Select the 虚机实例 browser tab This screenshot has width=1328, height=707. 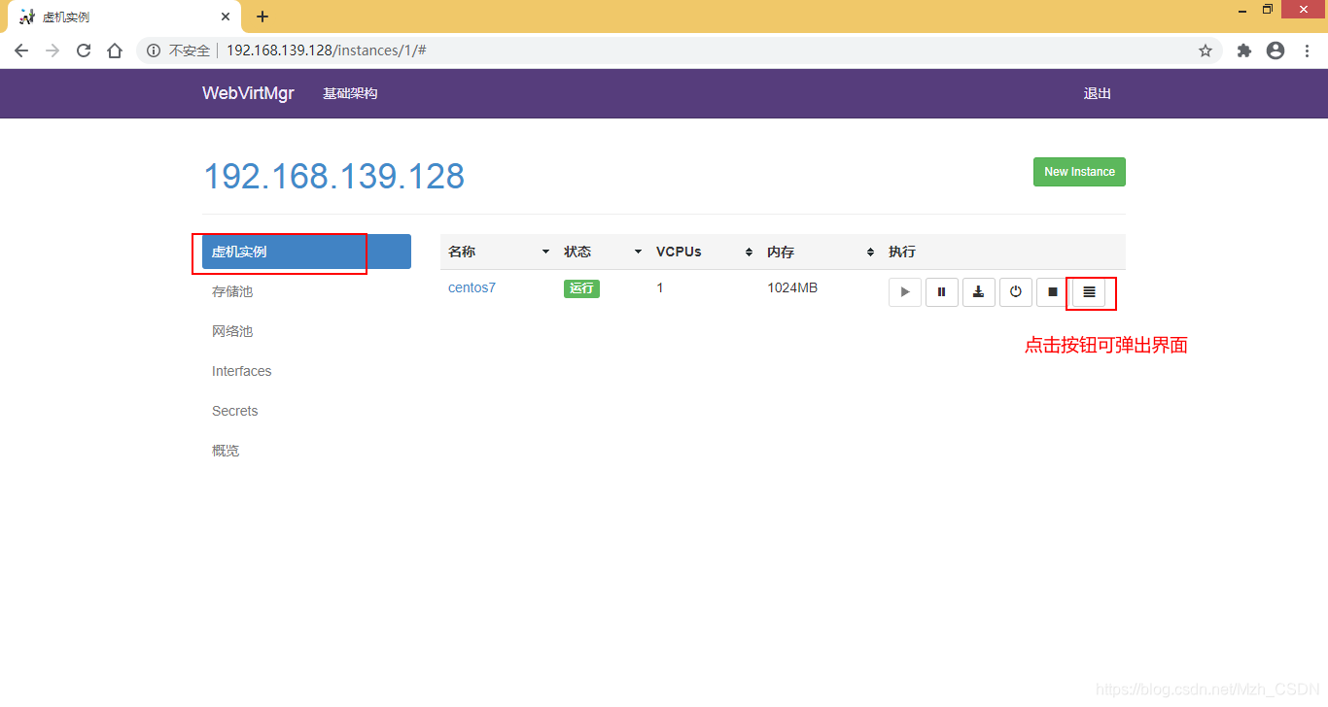126,17
